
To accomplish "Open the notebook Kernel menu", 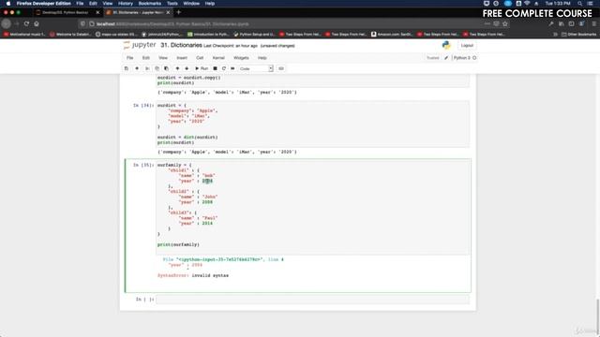I will point(218,58).
